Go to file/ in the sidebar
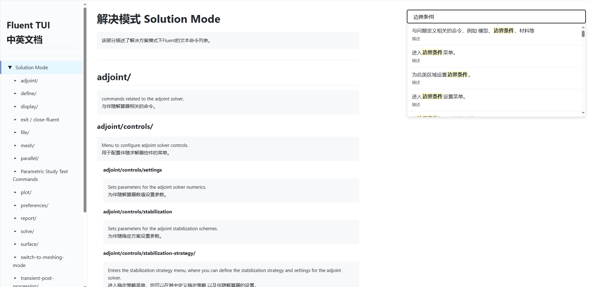 coord(25,132)
